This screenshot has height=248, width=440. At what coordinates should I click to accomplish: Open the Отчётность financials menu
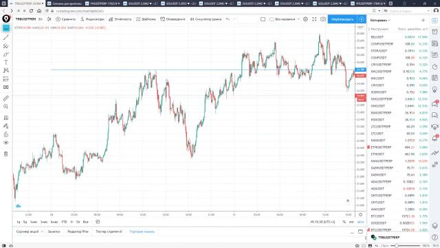click(120, 19)
